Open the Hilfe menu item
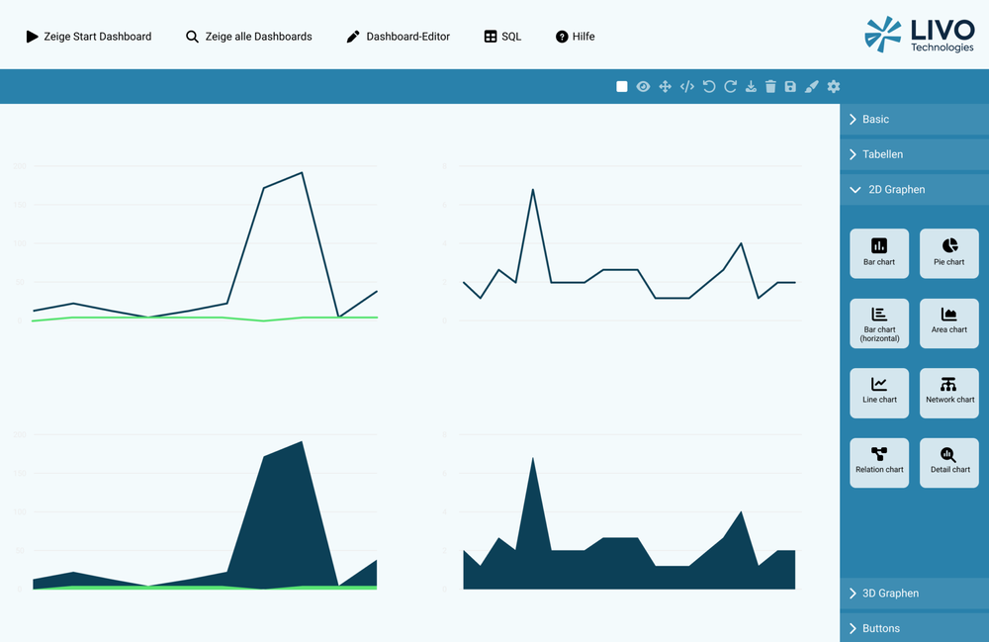This screenshot has width=989, height=642. (x=576, y=37)
